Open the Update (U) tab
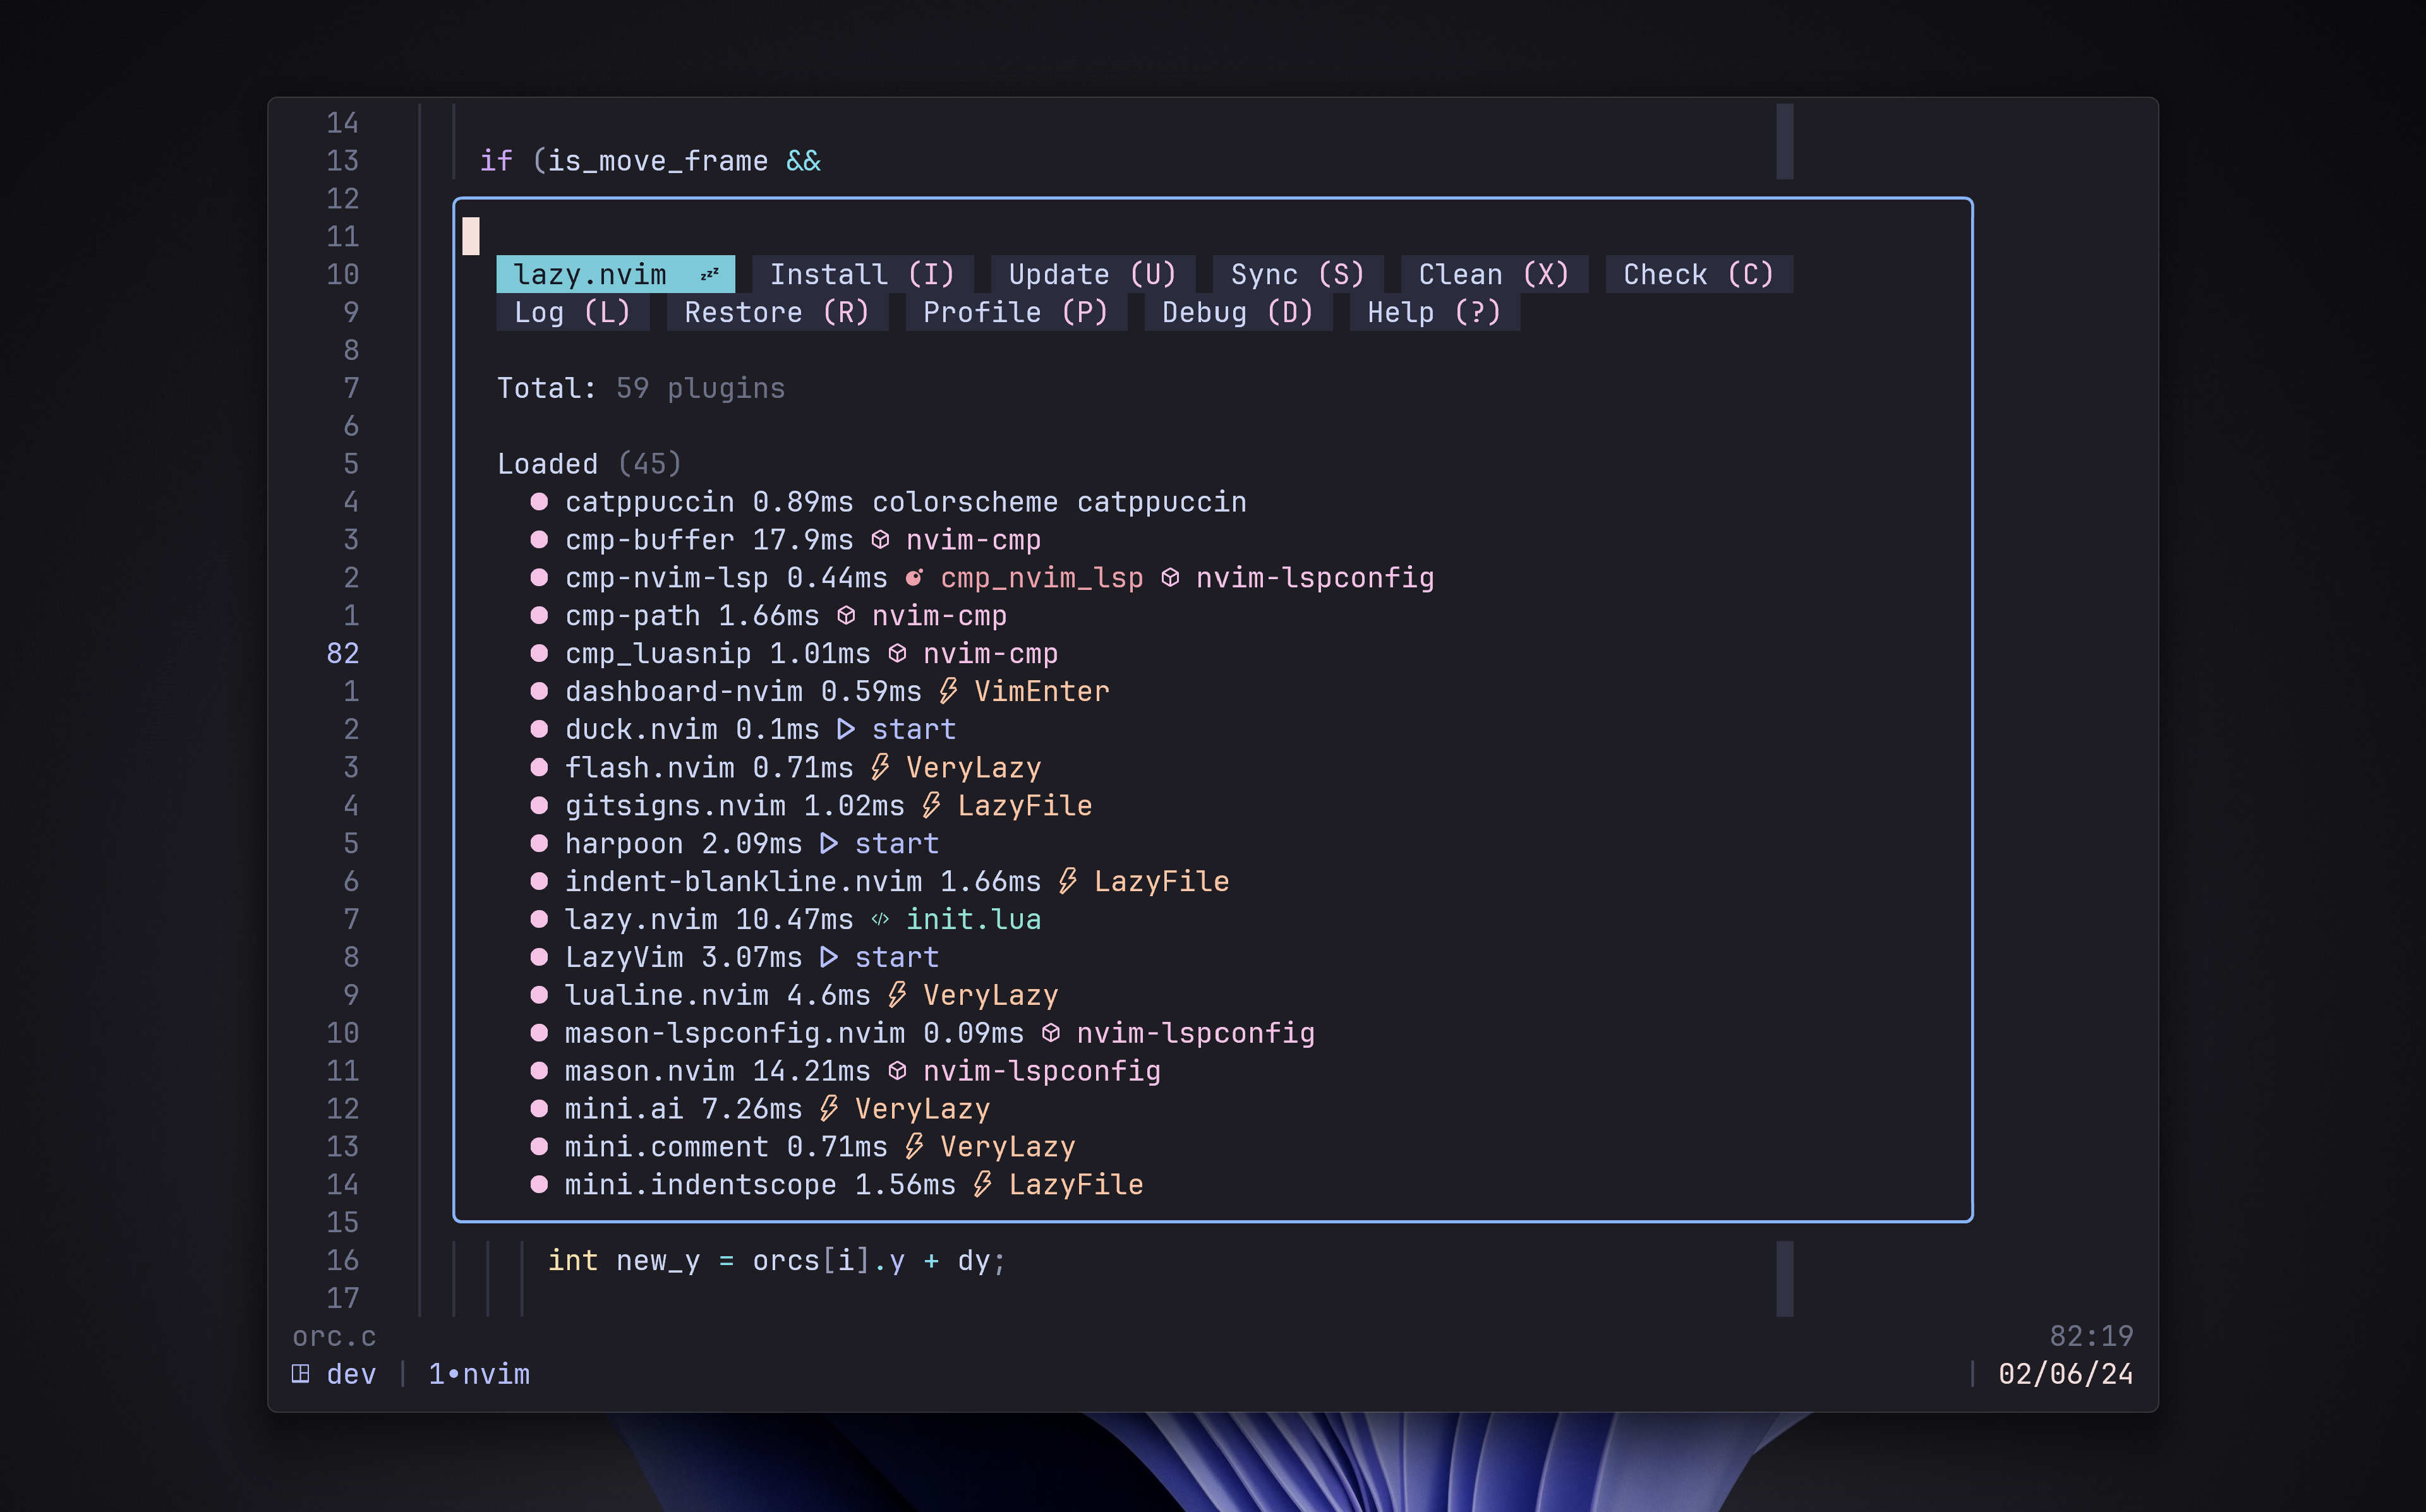This screenshot has height=1512, width=2426. 1092,274
